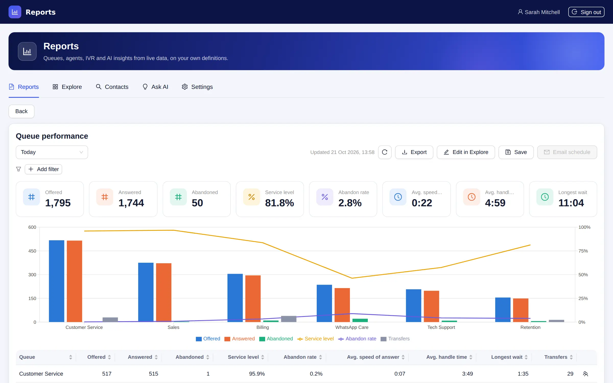Click the Reports app logo in top bar
This screenshot has height=383, width=613.
pos(15,12)
